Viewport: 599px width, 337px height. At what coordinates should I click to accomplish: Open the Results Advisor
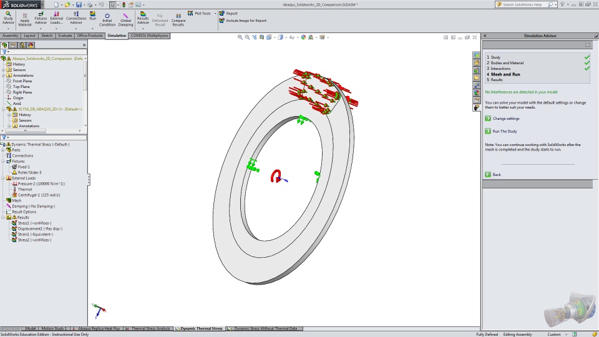coord(143,18)
